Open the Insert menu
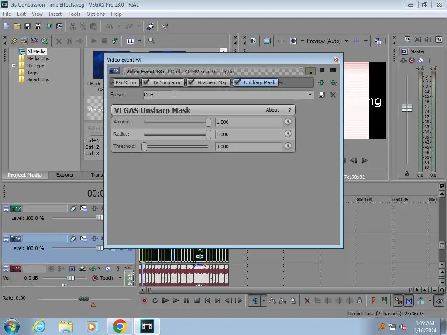This screenshot has width=447, height=335. (55, 14)
